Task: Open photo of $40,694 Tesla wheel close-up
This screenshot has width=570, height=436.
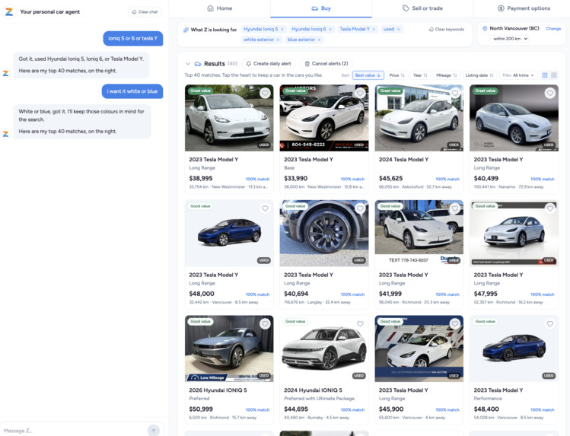Action: (x=324, y=234)
